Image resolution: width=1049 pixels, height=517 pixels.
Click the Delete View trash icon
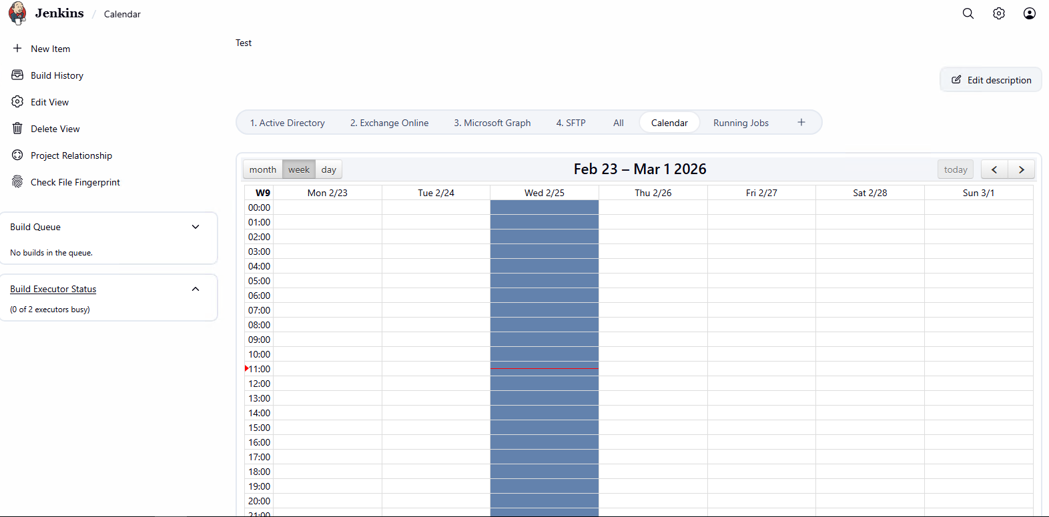17,129
